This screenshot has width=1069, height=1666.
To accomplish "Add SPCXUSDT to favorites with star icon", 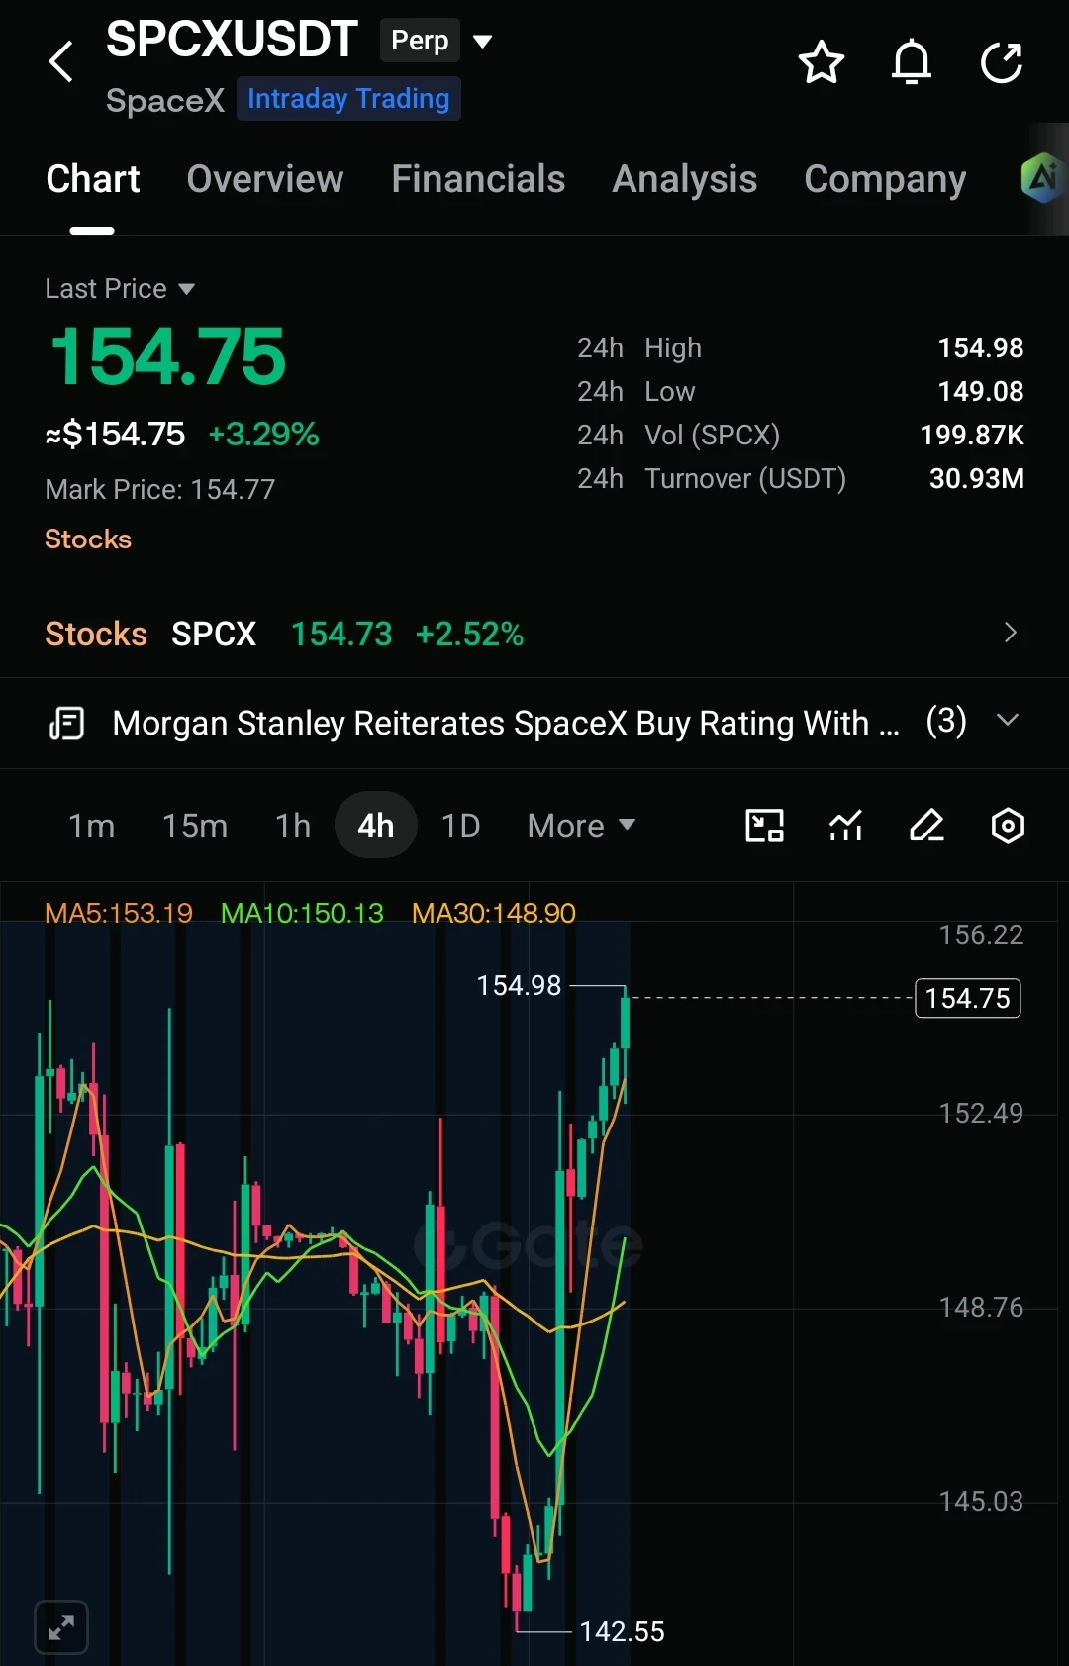I will tap(821, 62).
